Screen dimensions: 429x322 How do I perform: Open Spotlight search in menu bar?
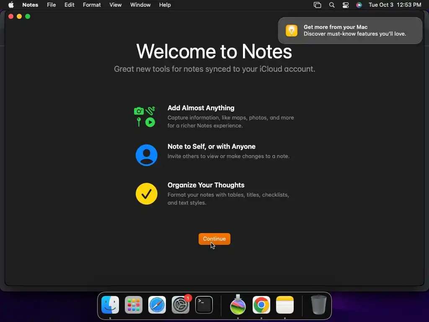coord(332,5)
